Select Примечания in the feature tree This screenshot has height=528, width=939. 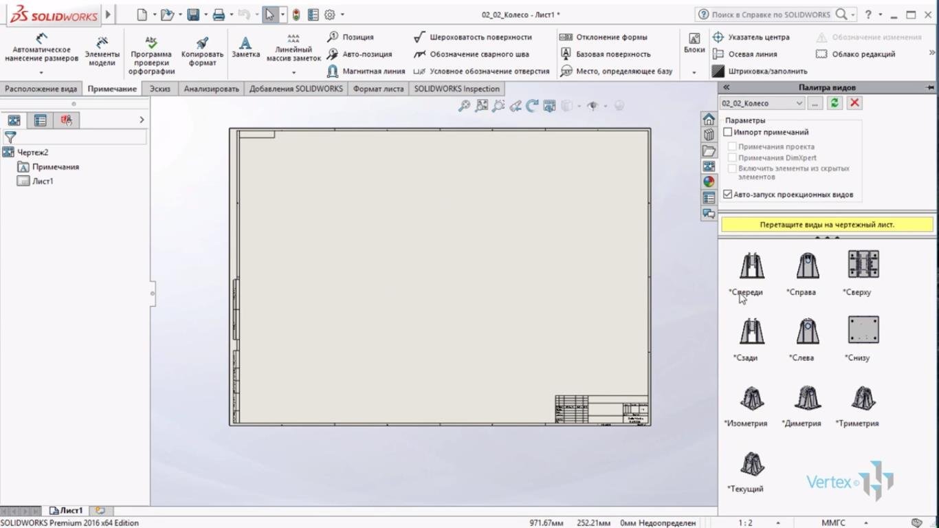tap(48, 167)
